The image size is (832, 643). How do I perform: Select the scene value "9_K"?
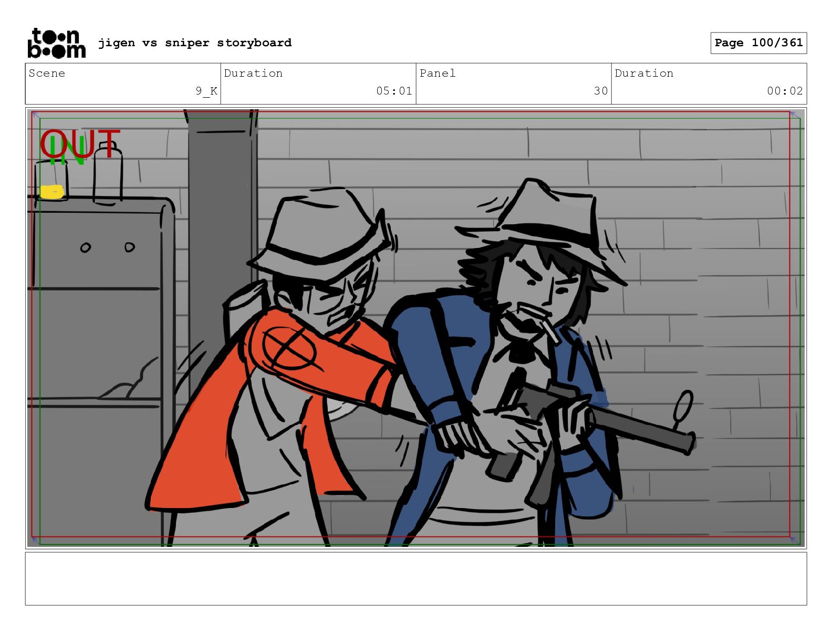click(x=206, y=91)
